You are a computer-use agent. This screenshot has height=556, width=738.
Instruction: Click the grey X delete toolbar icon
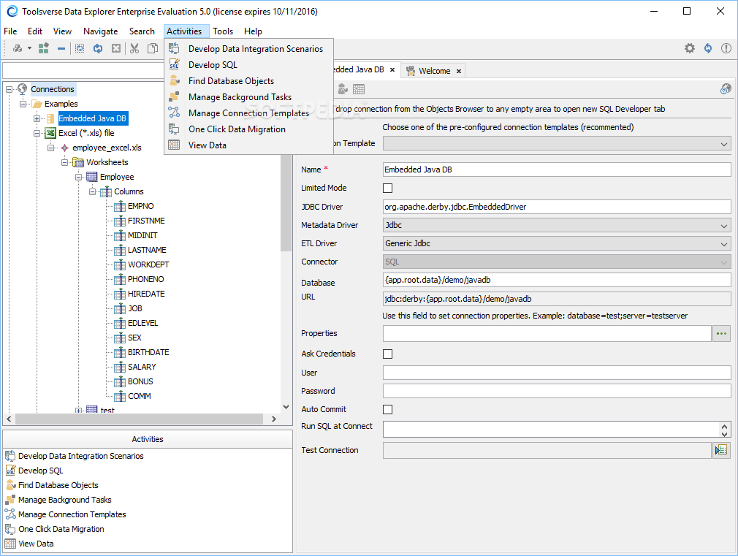[116, 48]
